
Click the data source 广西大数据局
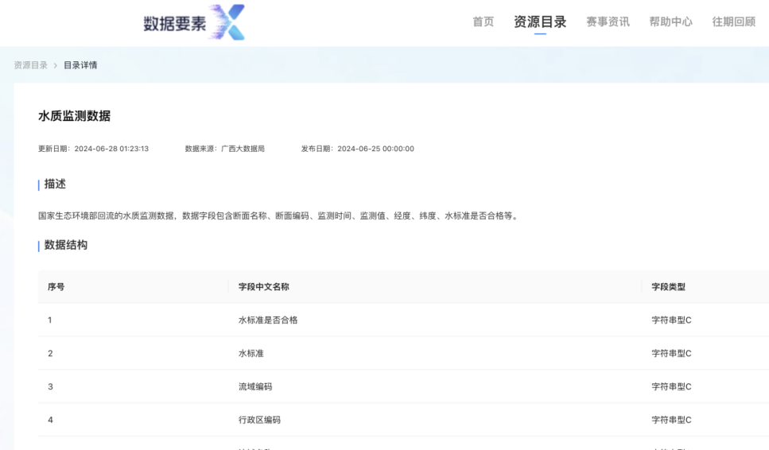pos(243,149)
